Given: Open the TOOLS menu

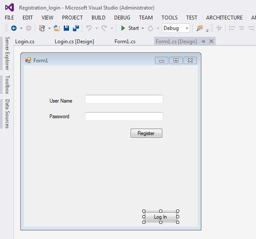Looking at the screenshot, I should 170,18.
